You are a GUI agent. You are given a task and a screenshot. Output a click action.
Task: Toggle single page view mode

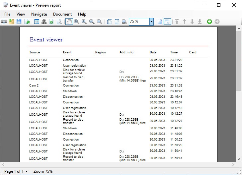[x=160, y=22]
